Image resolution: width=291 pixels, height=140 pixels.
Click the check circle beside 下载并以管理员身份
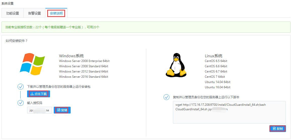click(x=20, y=86)
